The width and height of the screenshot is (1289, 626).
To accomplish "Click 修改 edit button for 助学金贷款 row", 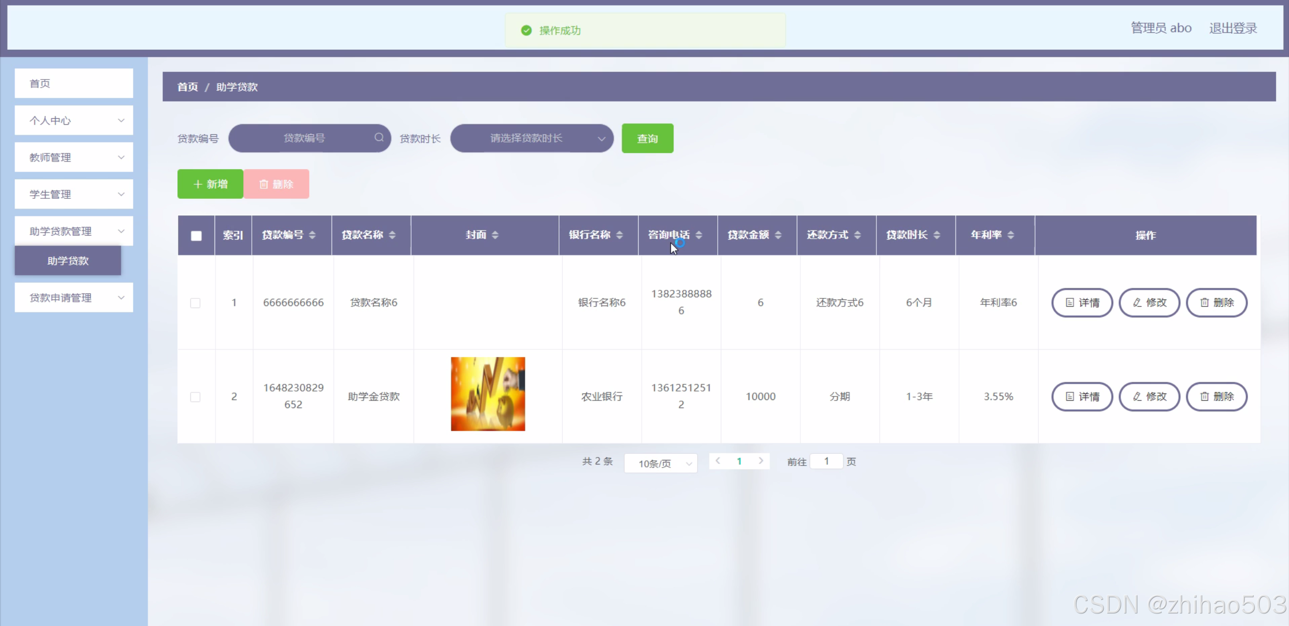I will [1149, 397].
